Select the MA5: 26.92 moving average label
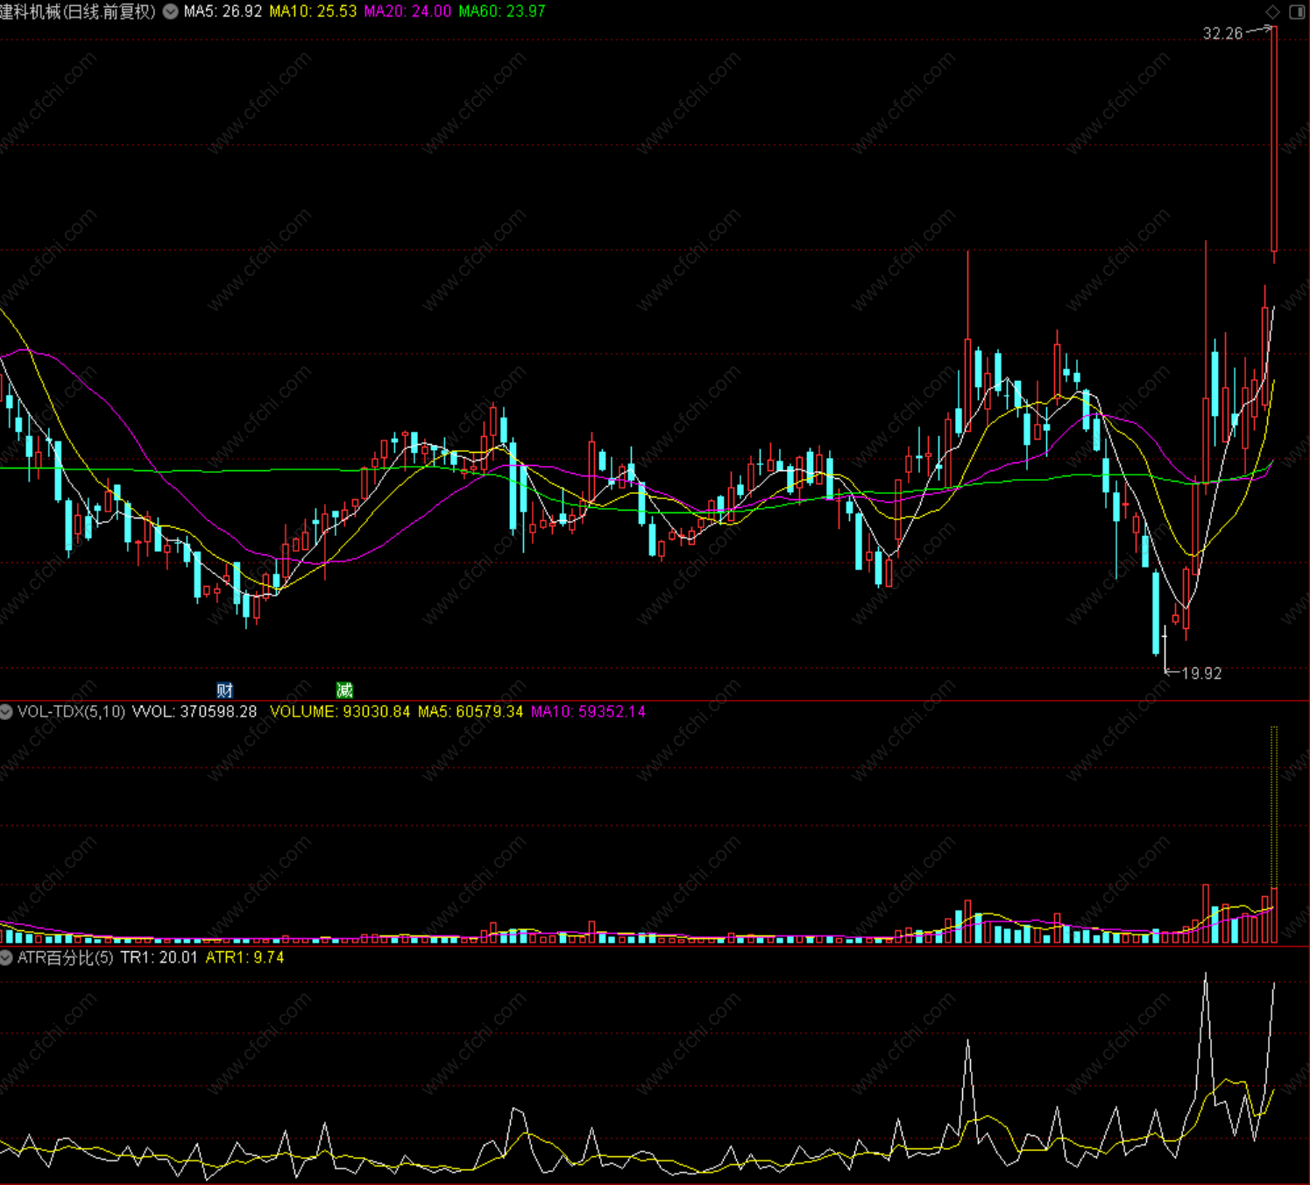 tap(223, 11)
